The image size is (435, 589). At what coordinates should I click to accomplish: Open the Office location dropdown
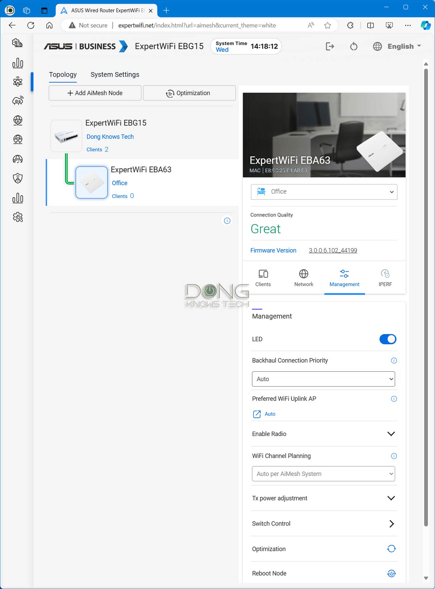[324, 192]
